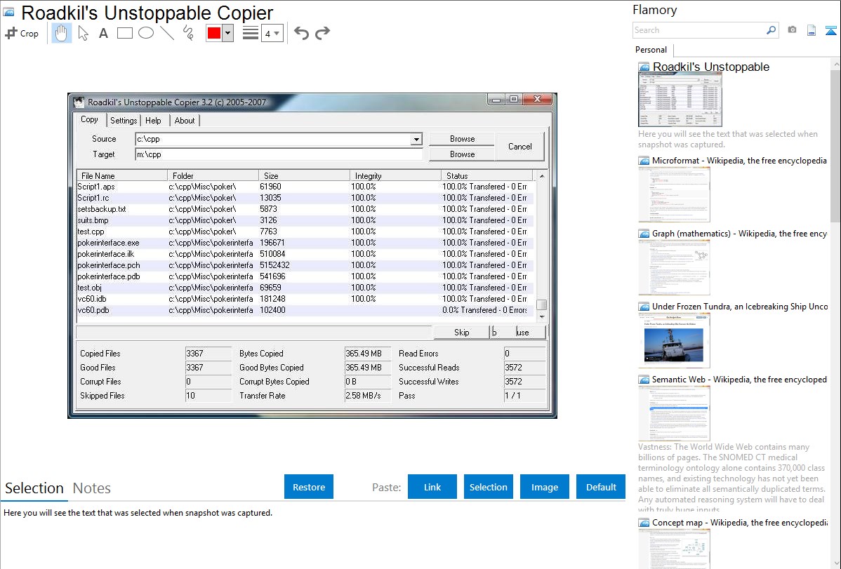Open Graph (mathematics) snapshot thumbnail
The width and height of the screenshot is (841, 569).
(x=674, y=267)
